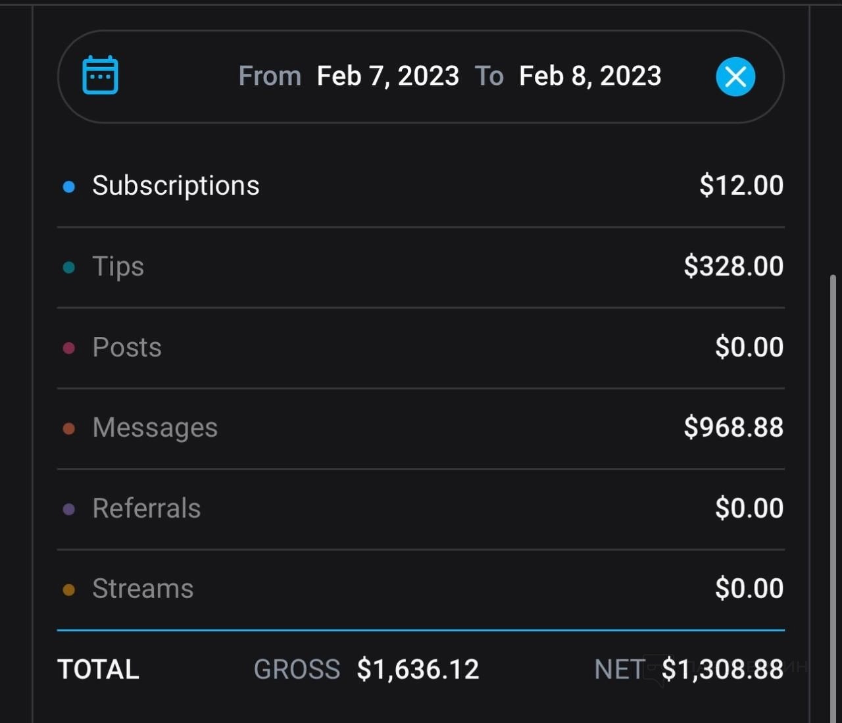Click the orange Messages legend dot
Image resolution: width=842 pixels, height=723 pixels.
coord(68,429)
